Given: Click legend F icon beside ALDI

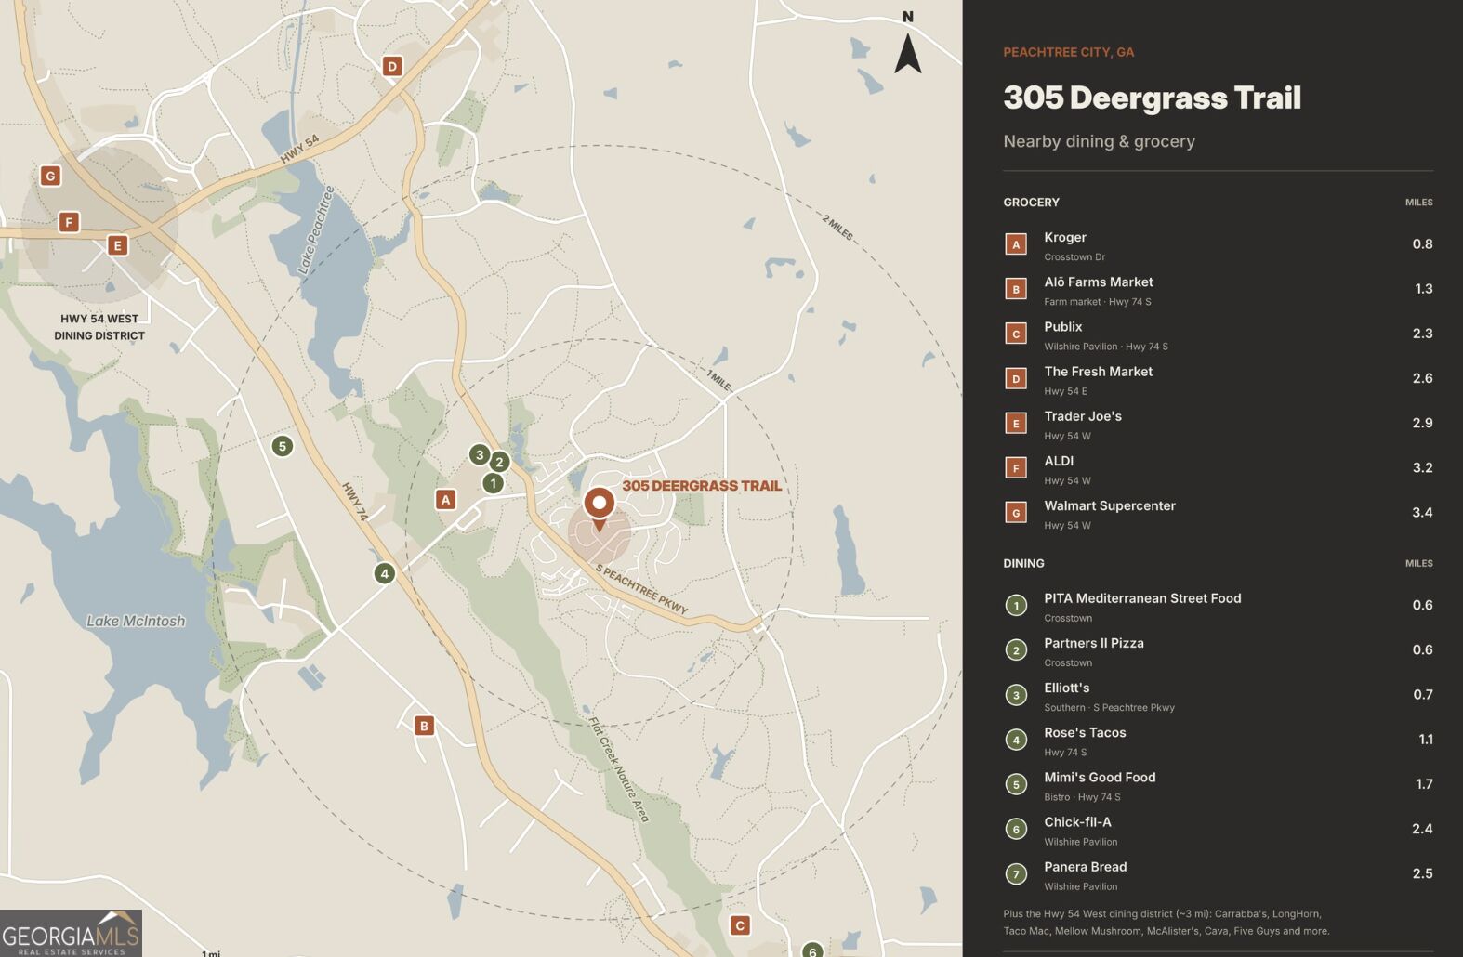Looking at the screenshot, I should [x=1016, y=468].
